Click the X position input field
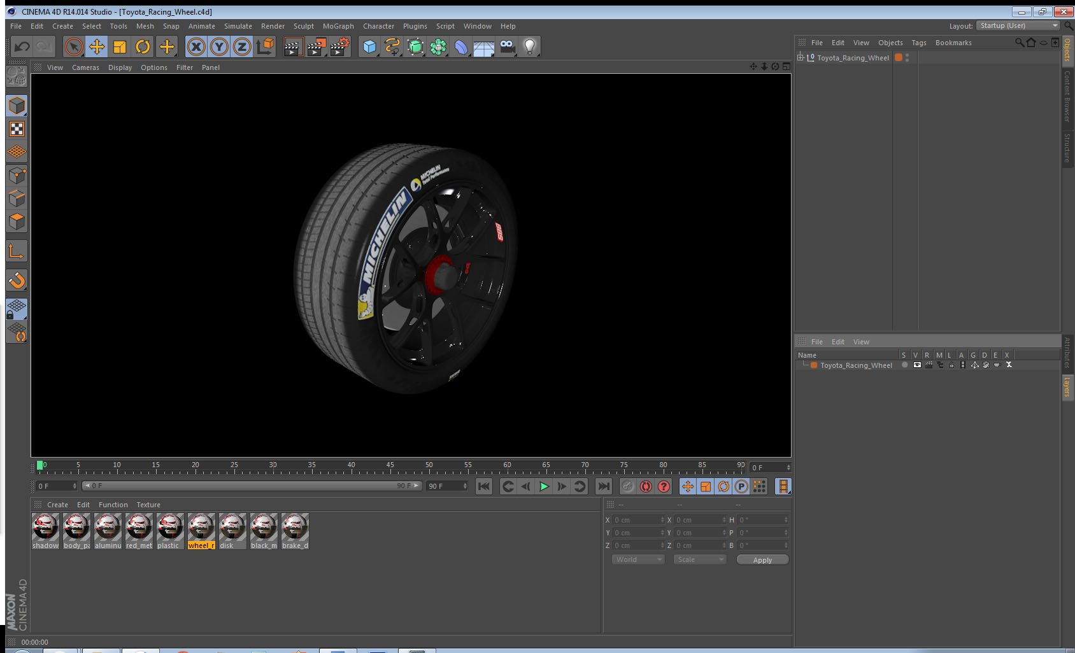This screenshot has height=653, width=1075. tap(639, 520)
